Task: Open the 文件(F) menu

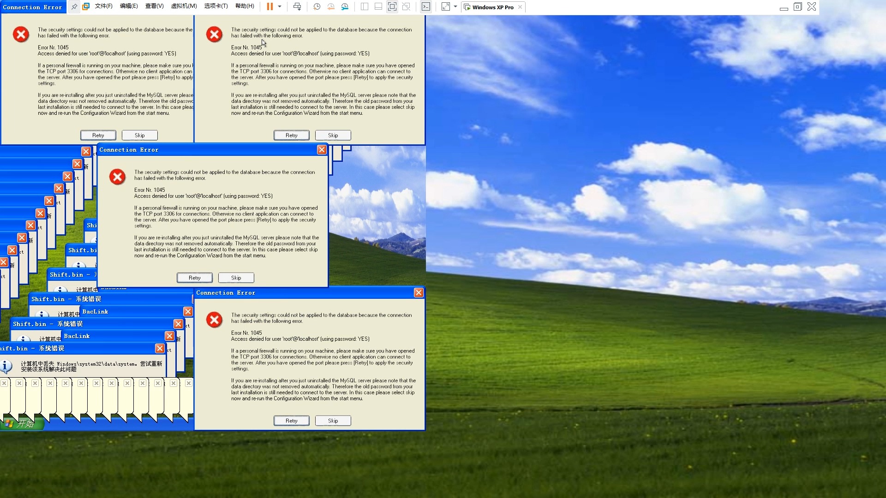Action: [x=104, y=6]
